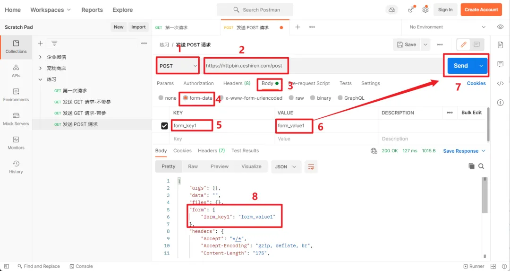
Task: Open the Mock Servers sidebar panel
Action: [x=16, y=119]
